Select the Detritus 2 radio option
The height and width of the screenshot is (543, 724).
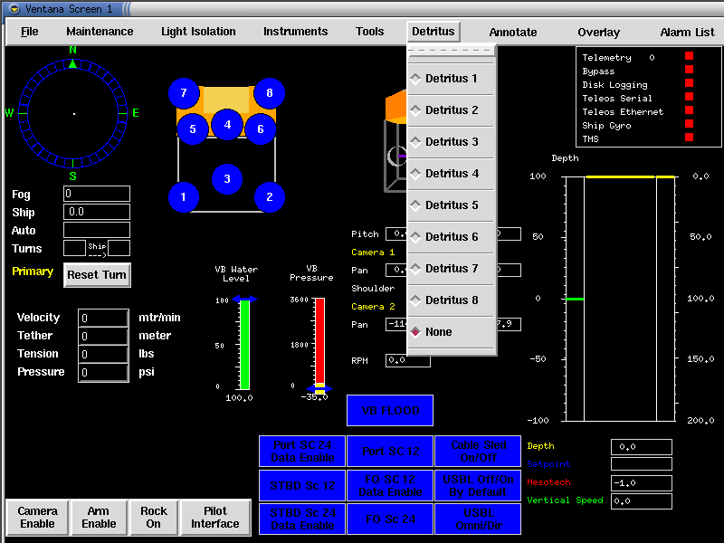[x=451, y=110]
